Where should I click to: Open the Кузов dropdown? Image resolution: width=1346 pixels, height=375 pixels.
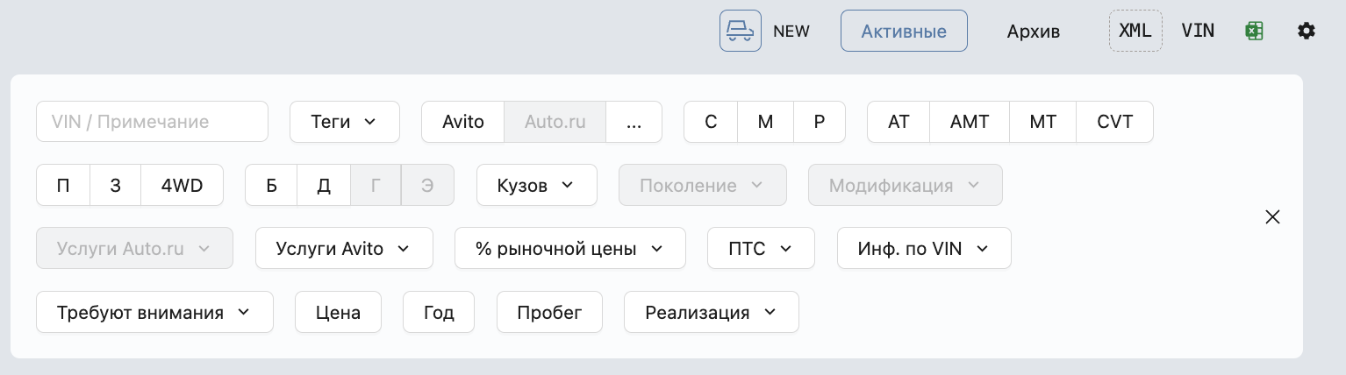click(536, 186)
